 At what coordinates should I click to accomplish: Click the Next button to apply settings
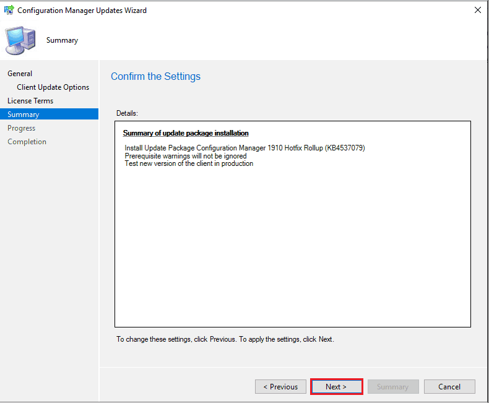(337, 387)
